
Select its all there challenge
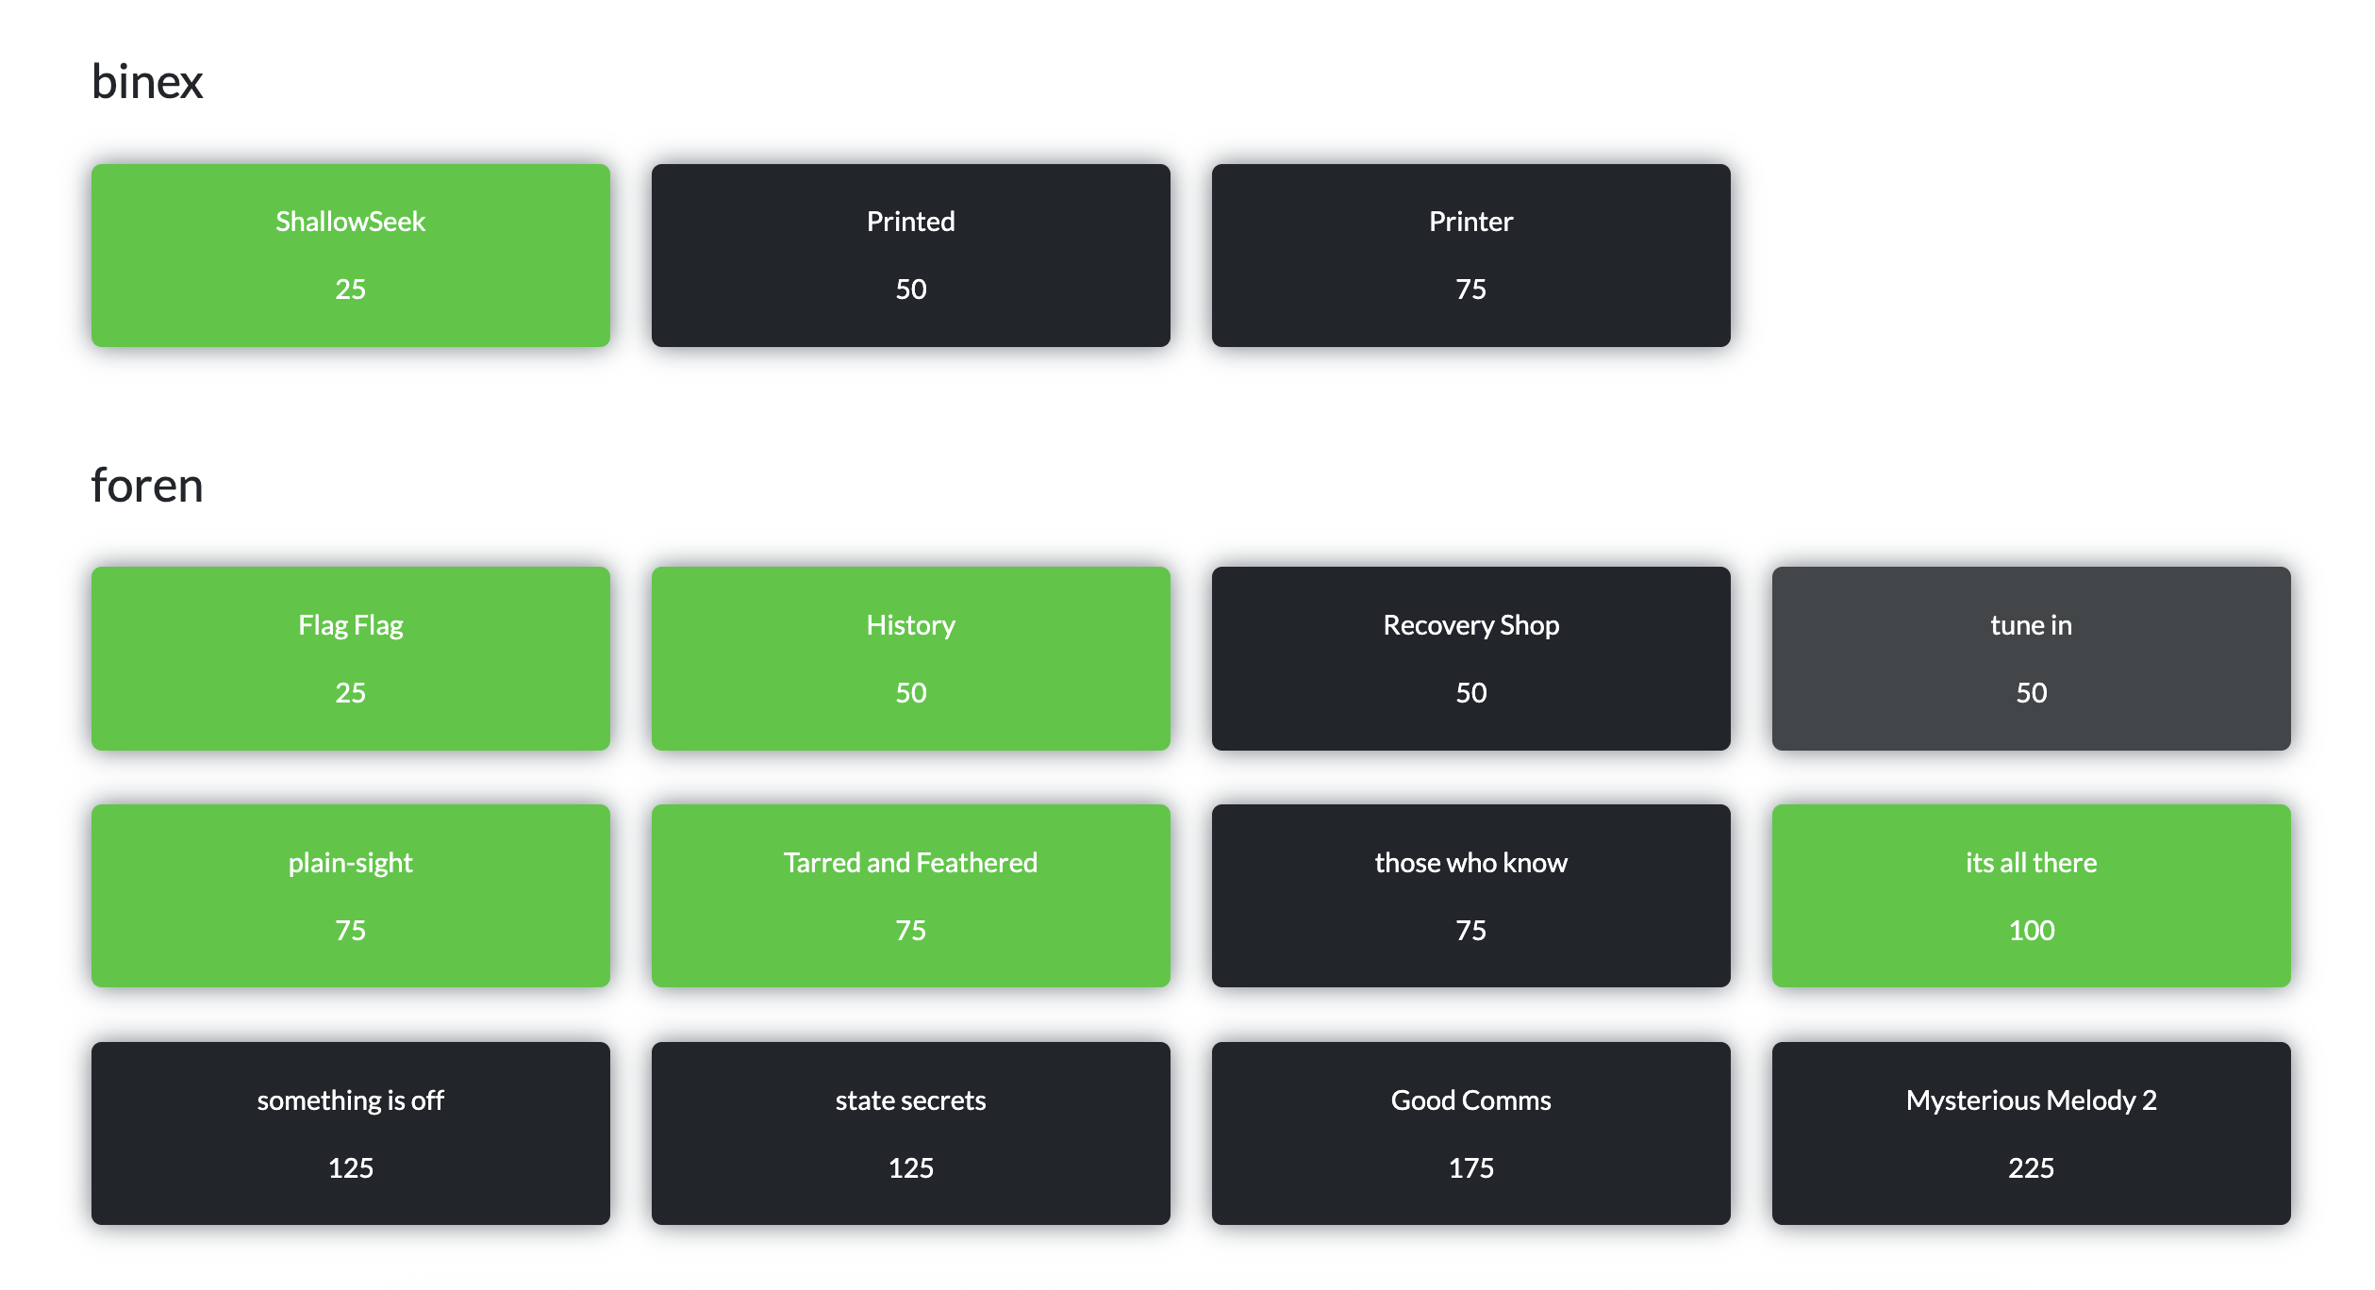(2031, 895)
